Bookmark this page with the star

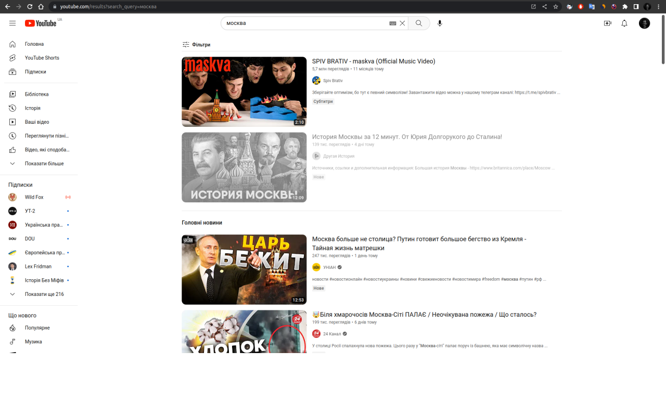pos(556,7)
